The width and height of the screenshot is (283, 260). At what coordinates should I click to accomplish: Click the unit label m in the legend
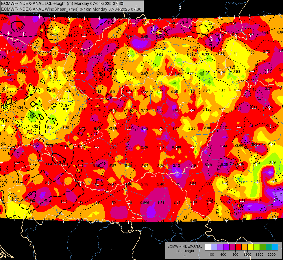185,256
